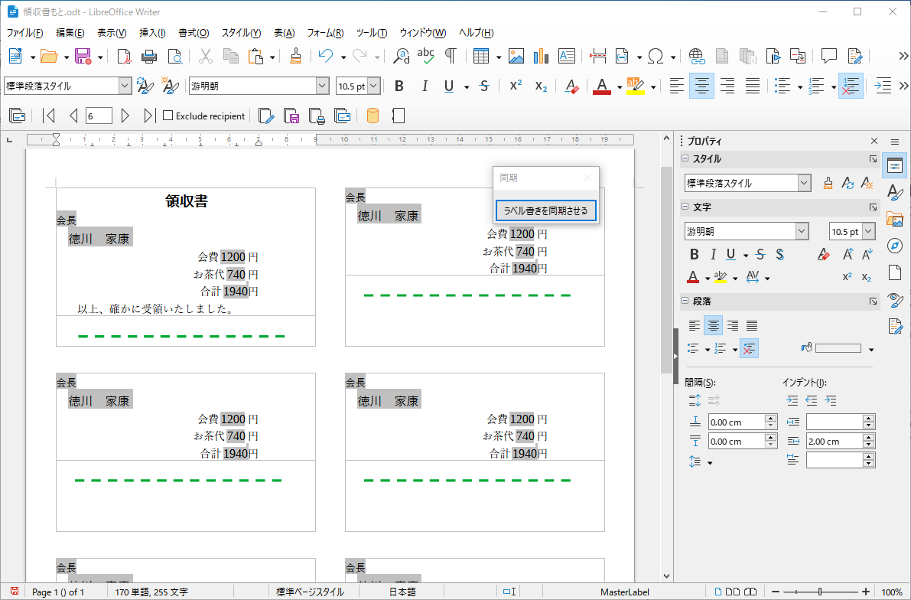This screenshot has width=911, height=600.
Task: Collapse the 段落 section in sidebar
Action: (685, 301)
